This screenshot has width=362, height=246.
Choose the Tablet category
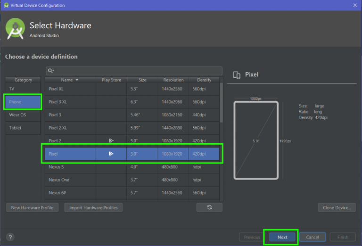pos(23,128)
